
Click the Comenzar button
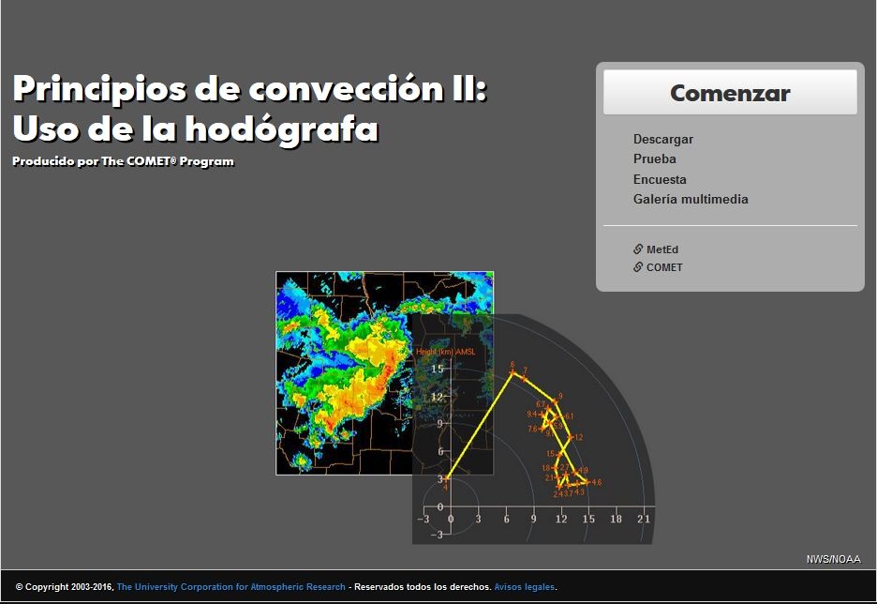730,92
